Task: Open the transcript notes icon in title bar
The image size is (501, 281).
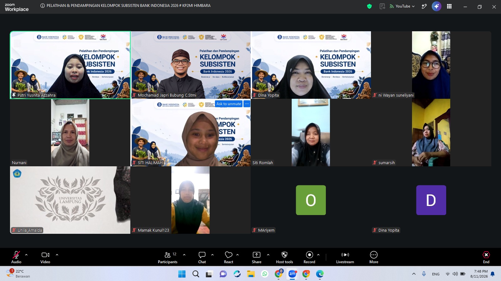Action: pyautogui.click(x=382, y=6)
